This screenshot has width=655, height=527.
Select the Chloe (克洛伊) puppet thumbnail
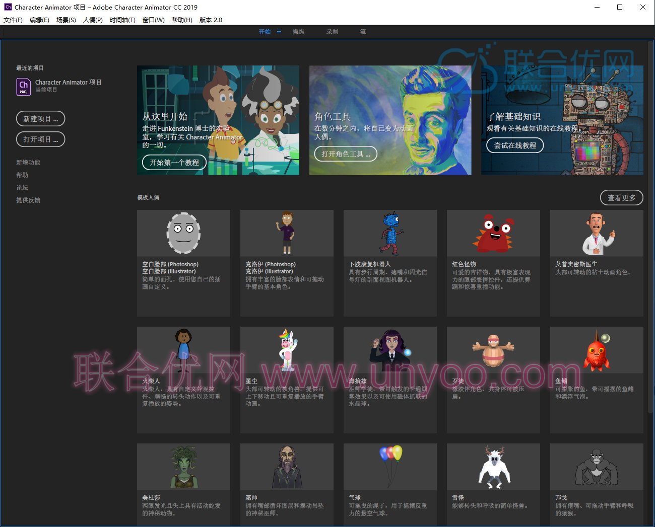[x=287, y=233]
